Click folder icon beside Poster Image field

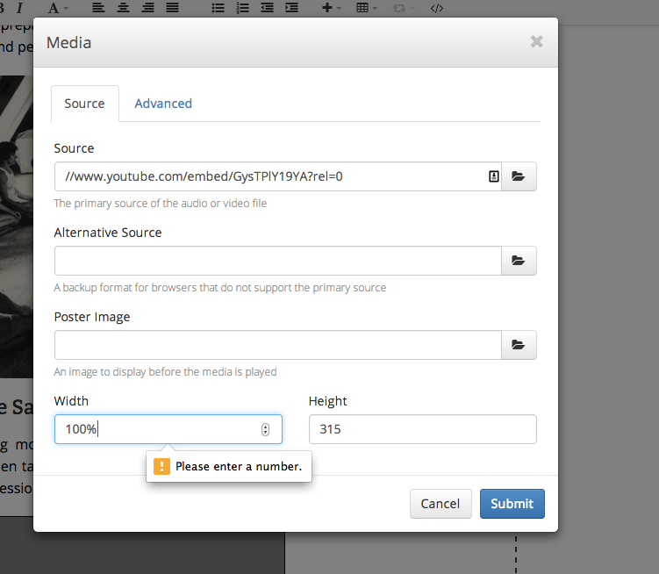tap(519, 345)
